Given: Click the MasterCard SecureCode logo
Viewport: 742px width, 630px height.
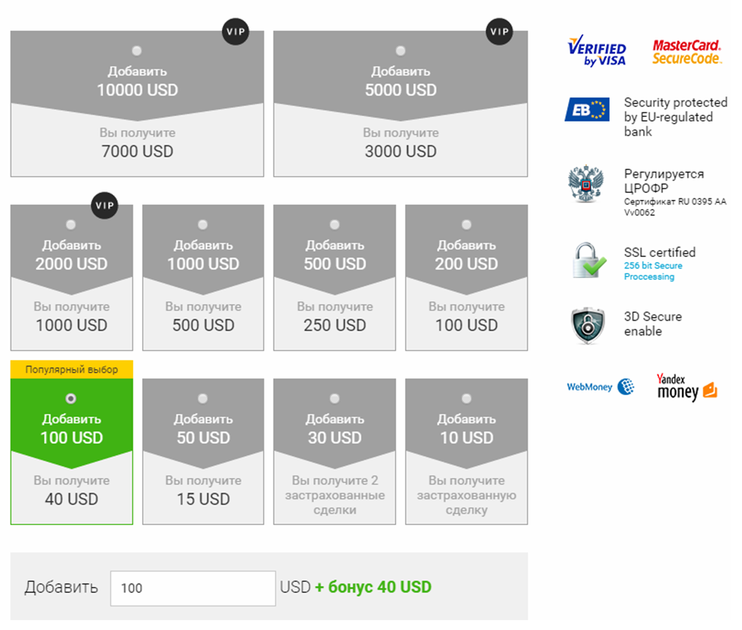Looking at the screenshot, I should click(687, 51).
